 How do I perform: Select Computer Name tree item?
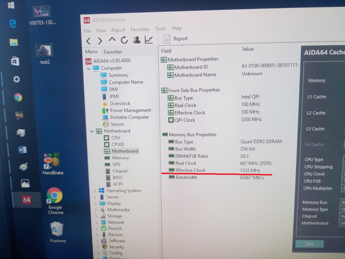(x=122, y=82)
